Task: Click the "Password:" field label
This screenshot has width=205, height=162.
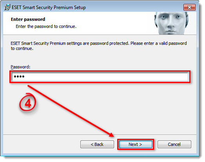Action: click(x=20, y=67)
